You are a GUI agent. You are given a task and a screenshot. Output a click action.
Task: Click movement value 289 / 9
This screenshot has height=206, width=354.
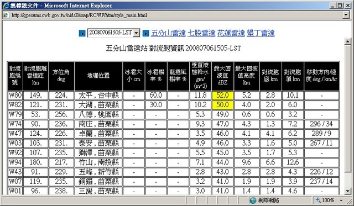tap(321, 134)
